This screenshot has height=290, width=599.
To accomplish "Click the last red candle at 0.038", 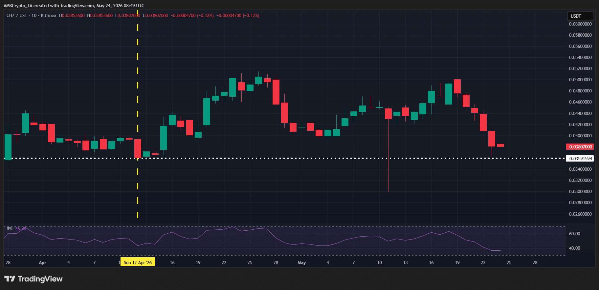I will point(500,145).
